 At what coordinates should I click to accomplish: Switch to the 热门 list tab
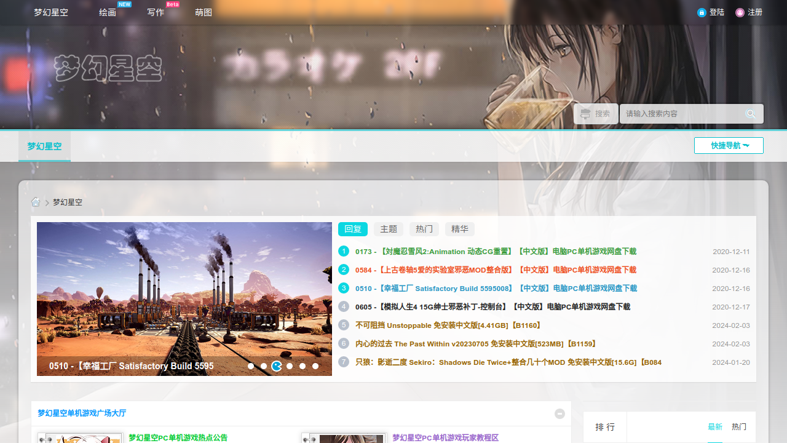(x=424, y=229)
